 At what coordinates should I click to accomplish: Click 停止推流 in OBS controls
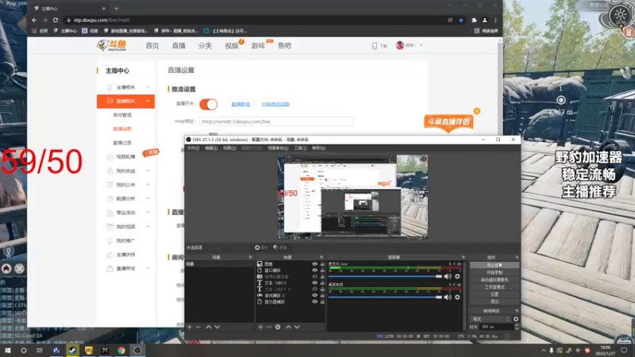point(494,265)
